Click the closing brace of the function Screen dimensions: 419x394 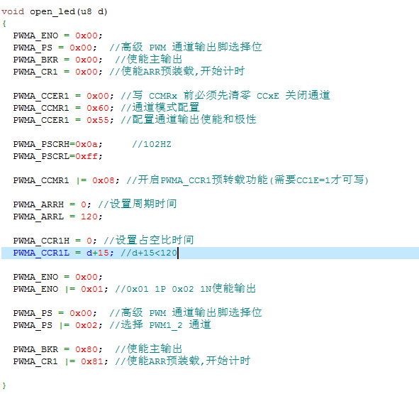[4, 385]
